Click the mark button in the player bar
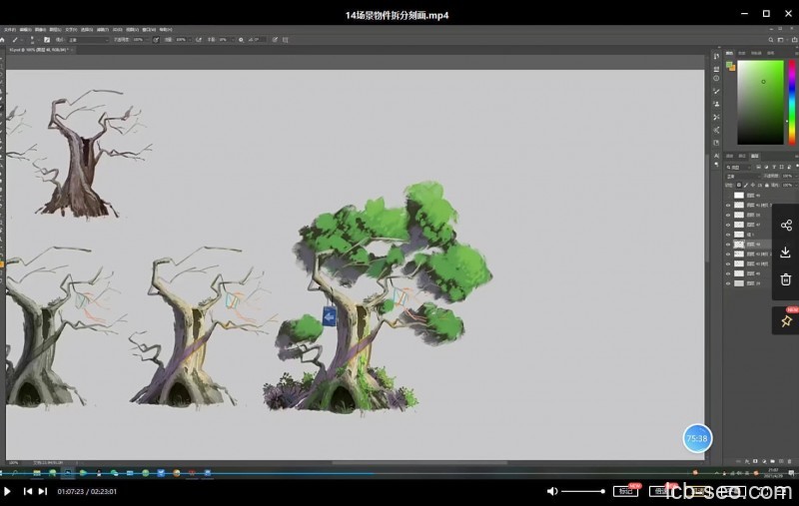The height and width of the screenshot is (506, 799). tap(625, 491)
